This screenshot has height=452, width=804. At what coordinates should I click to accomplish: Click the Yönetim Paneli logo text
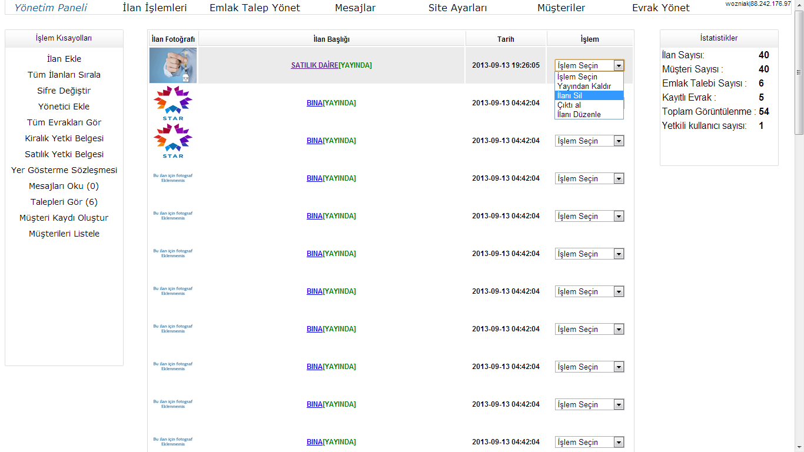click(x=51, y=8)
